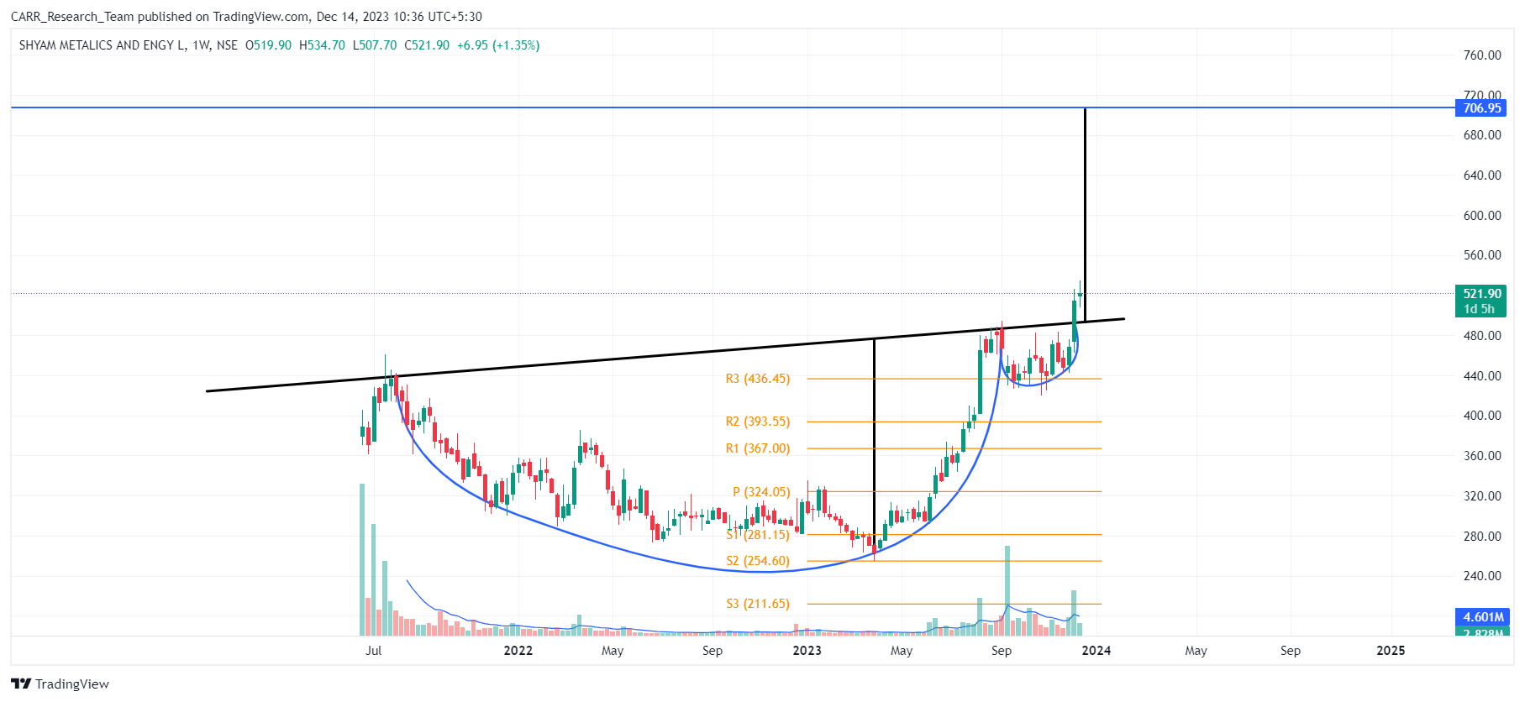Click the +6.95 (+1.35%) change value
This screenshot has width=1525, height=702.
click(x=498, y=45)
